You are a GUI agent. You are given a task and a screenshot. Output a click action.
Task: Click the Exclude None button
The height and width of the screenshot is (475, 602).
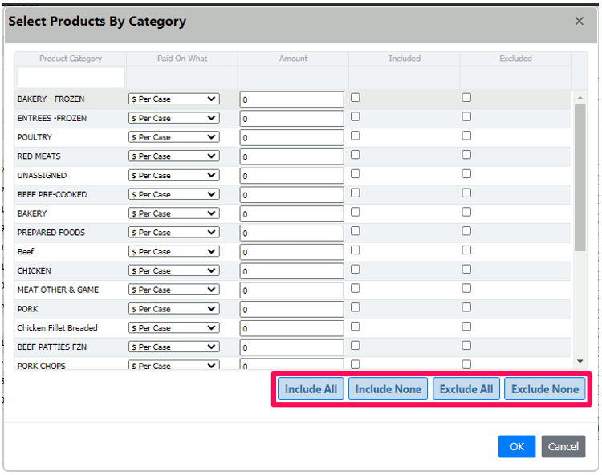click(x=544, y=389)
